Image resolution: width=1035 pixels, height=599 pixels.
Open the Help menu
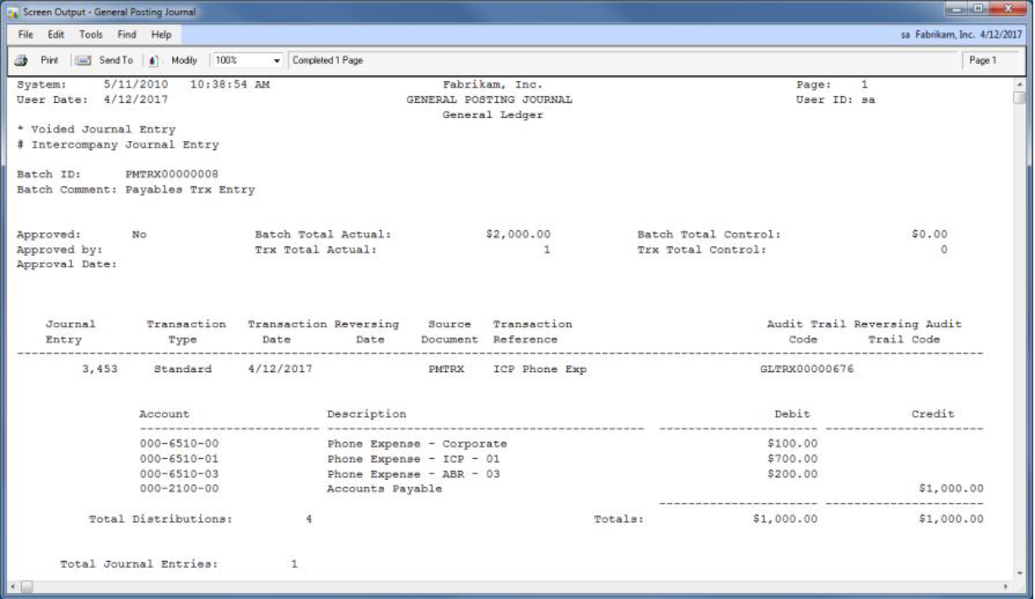pos(160,35)
